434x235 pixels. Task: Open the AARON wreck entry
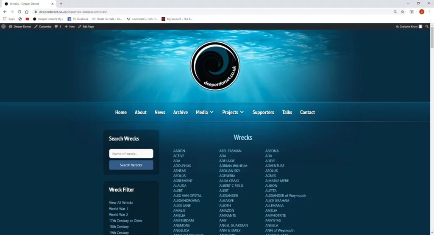[x=179, y=151]
